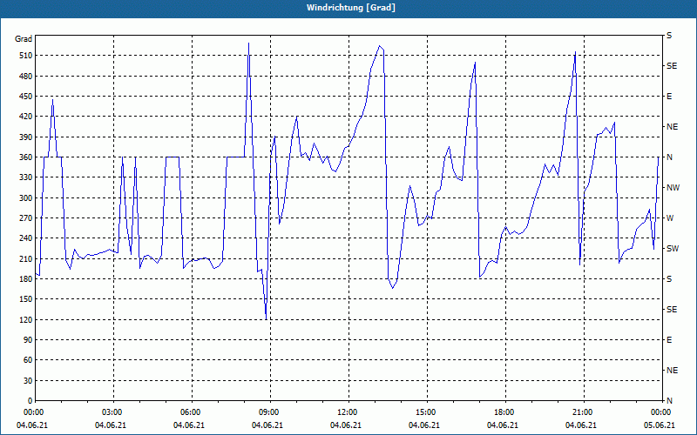Select the y-axis value 30

28,380
